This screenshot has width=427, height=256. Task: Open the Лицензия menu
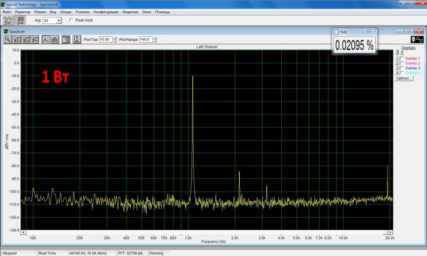tap(130, 12)
